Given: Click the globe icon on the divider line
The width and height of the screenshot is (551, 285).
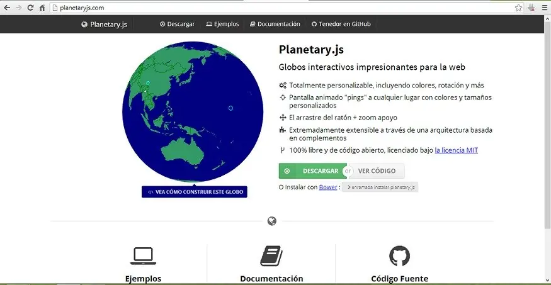Looking at the screenshot, I should pos(271,221).
